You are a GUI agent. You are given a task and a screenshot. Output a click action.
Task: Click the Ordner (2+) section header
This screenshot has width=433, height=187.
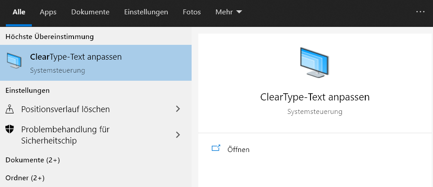pos(25,178)
